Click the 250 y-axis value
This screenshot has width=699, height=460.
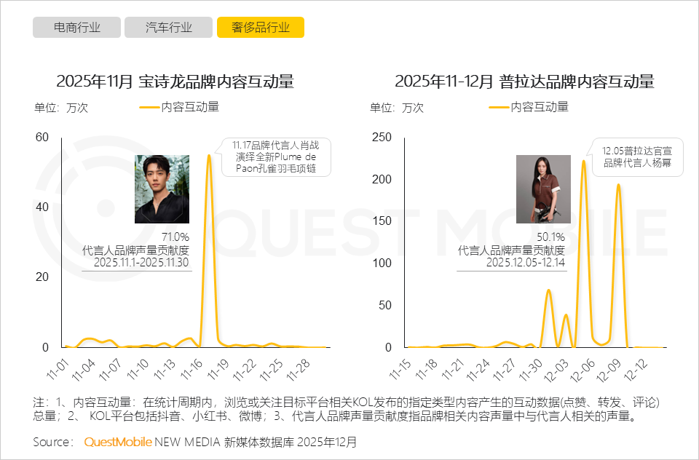[382, 137]
